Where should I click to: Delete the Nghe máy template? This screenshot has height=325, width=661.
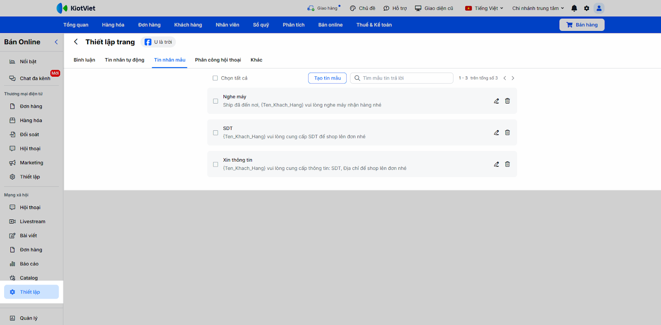click(507, 101)
